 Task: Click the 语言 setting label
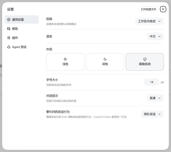(x=49, y=36)
